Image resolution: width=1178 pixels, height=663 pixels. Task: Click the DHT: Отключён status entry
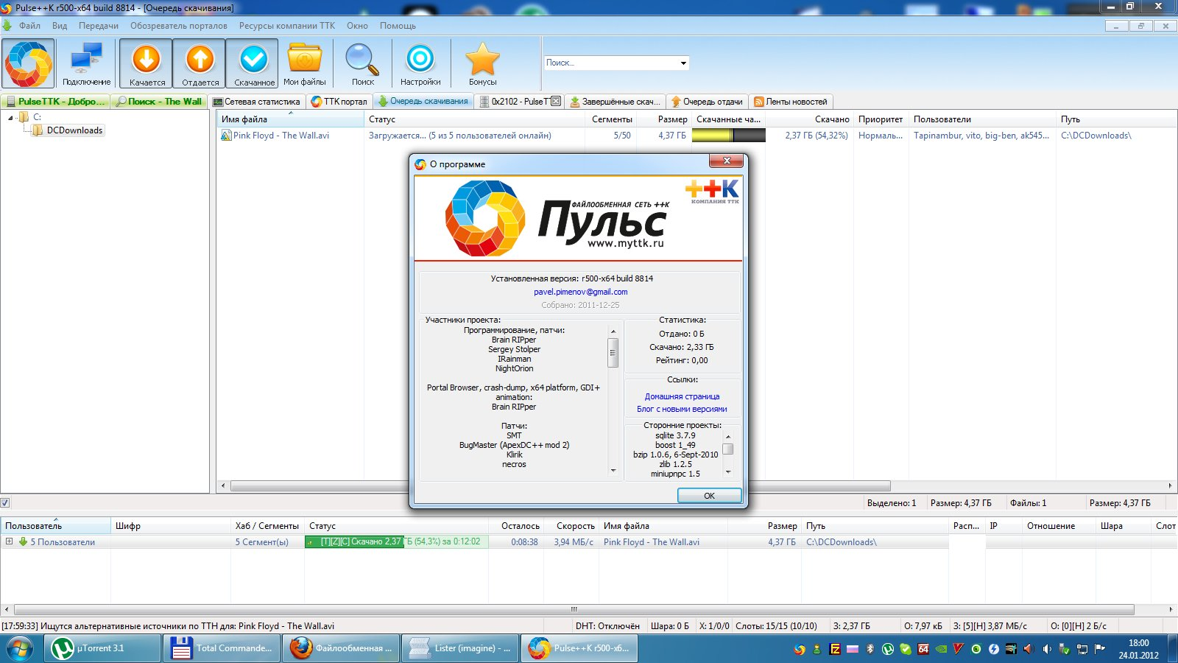607,626
